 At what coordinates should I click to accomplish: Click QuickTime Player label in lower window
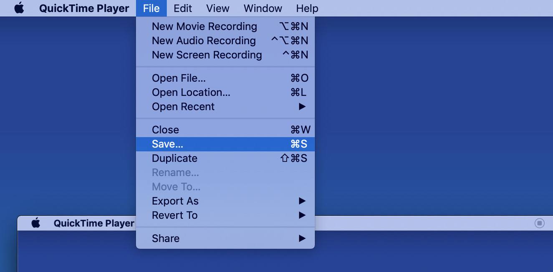[x=94, y=223]
